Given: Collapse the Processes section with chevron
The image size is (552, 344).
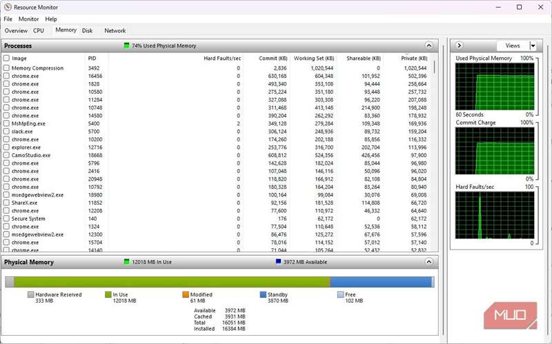Looking at the screenshot, I should [429, 45].
